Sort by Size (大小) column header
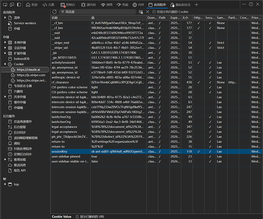This screenshot has width=263, height=219. [187, 18]
